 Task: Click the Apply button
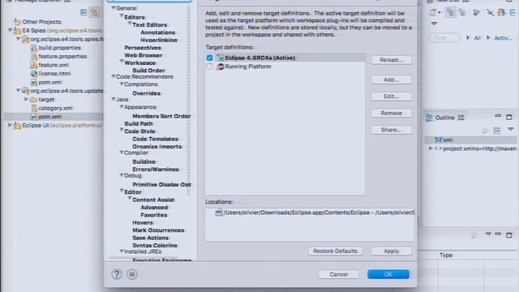tap(391, 251)
